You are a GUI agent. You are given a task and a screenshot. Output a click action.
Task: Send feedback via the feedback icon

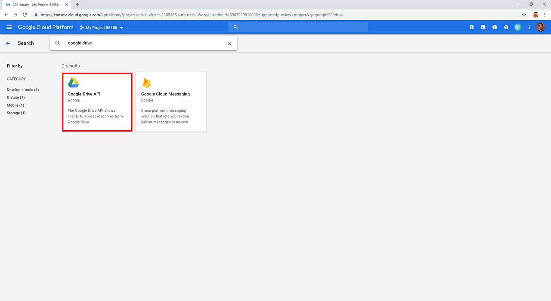[x=495, y=27]
